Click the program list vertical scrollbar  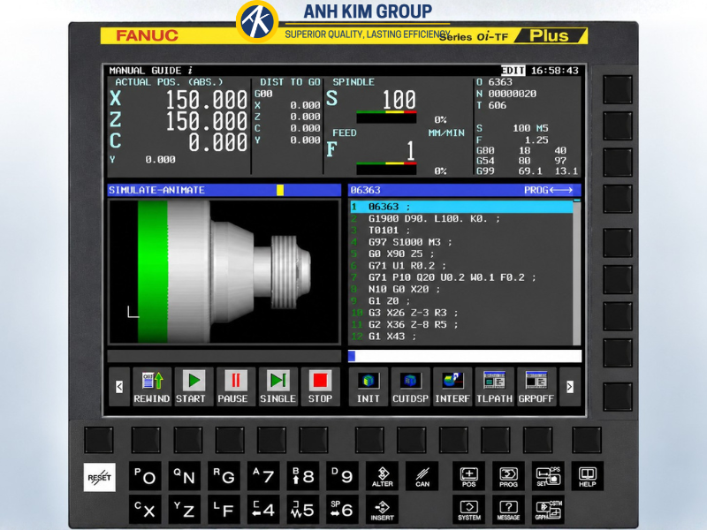pos(577,272)
